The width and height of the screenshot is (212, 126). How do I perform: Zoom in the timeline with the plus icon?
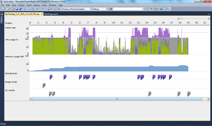[x=209, y=18]
